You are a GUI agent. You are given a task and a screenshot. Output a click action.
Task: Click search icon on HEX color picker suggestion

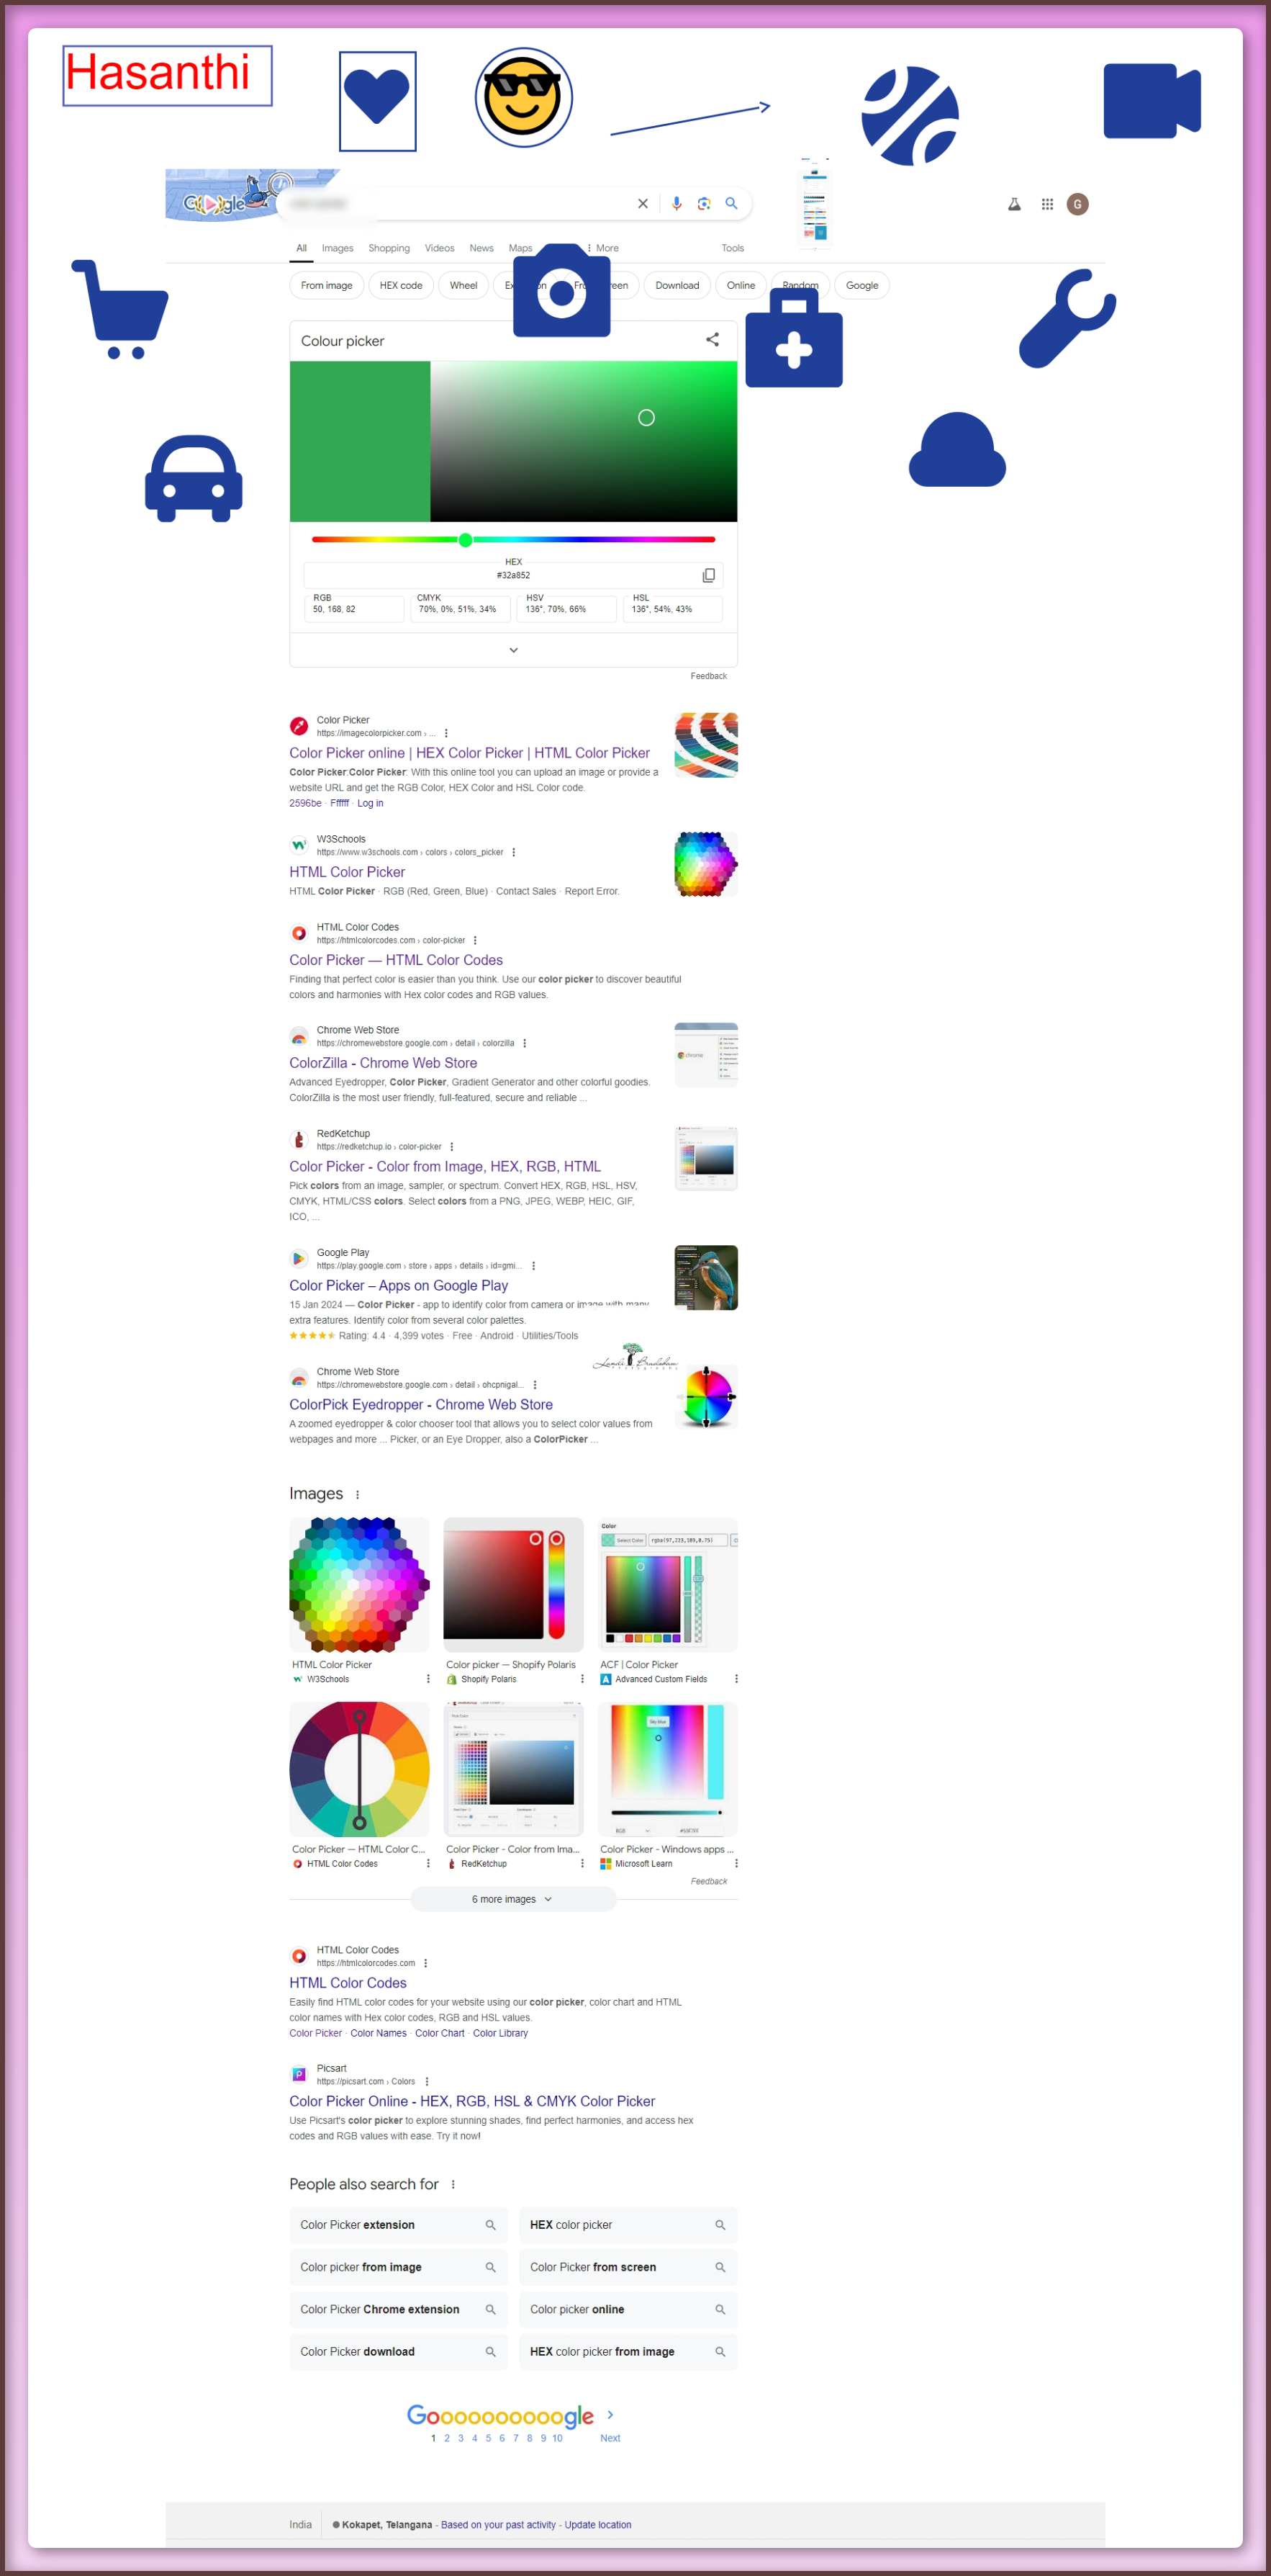(720, 2225)
